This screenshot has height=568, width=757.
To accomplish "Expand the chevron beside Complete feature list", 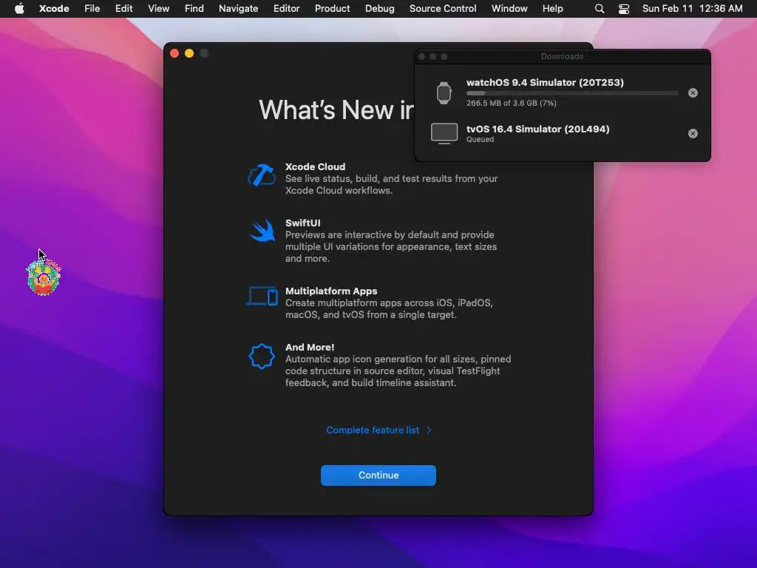I will 429,430.
